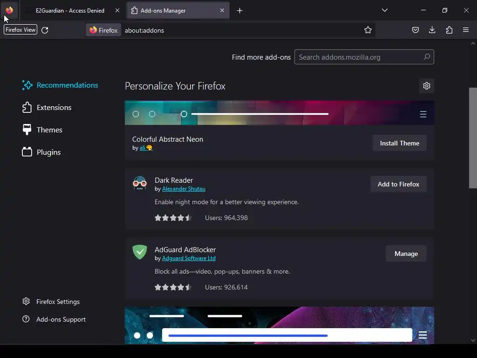Screen dimensions: 477x358
Task: Click the Recommendations sparkle icon
Action: [x=27, y=85]
